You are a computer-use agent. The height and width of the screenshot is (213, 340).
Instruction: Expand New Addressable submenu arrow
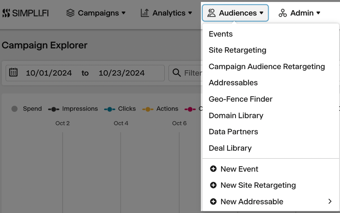point(330,201)
